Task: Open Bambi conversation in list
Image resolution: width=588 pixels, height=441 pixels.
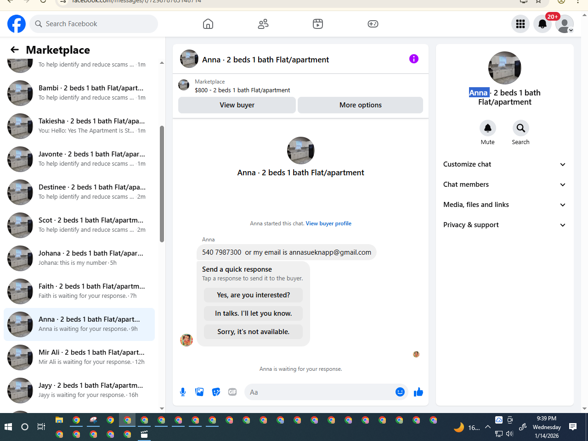Action: pyautogui.click(x=79, y=93)
